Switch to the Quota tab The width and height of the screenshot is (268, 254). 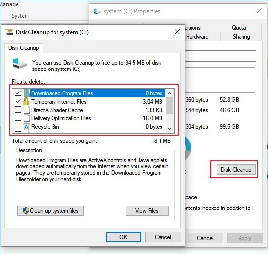[x=239, y=28]
